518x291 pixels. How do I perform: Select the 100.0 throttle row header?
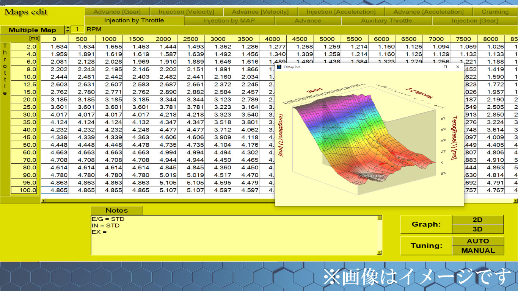pyautogui.click(x=24, y=190)
